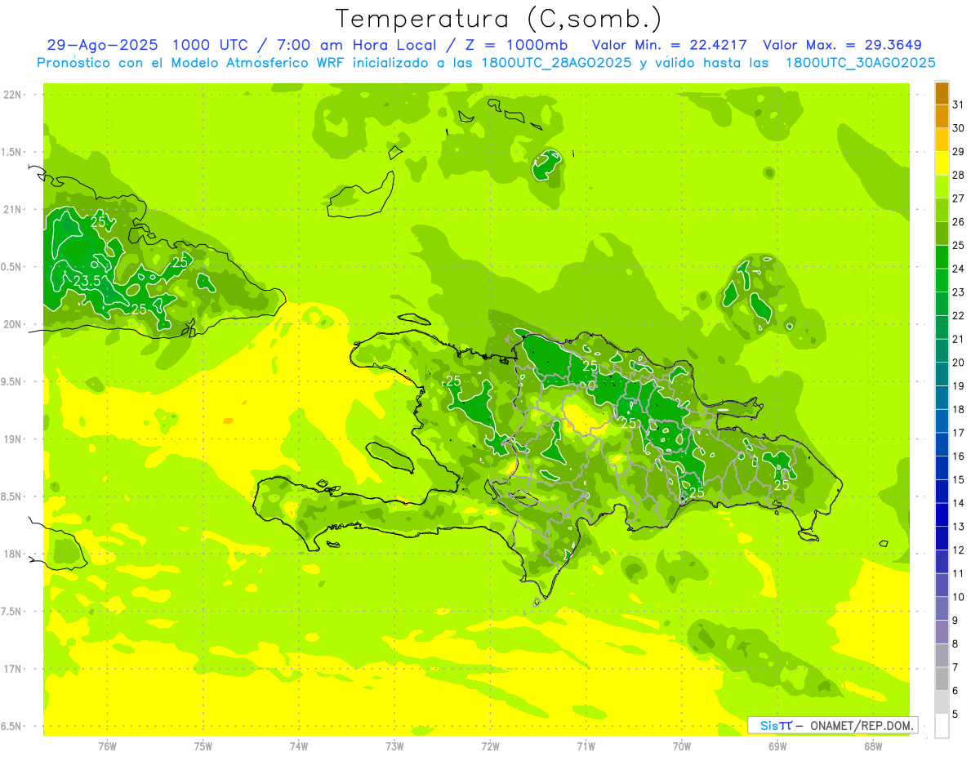The image size is (980, 757).
Task: Select the gray legend swatch between 6 and 7
Action: click(x=942, y=679)
